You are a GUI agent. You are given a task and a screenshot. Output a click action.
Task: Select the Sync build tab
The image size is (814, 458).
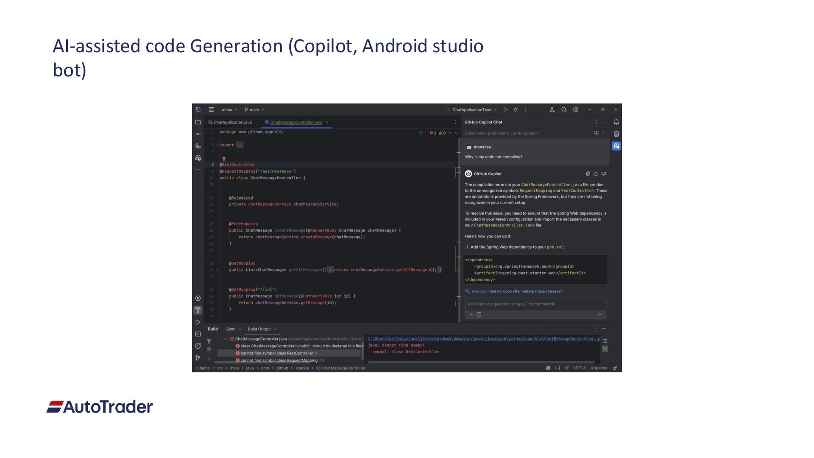(x=231, y=329)
